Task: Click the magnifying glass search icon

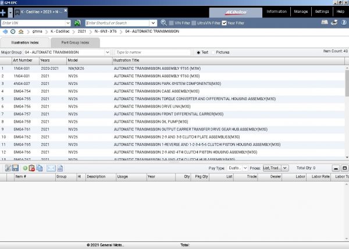Action: click(163, 23)
